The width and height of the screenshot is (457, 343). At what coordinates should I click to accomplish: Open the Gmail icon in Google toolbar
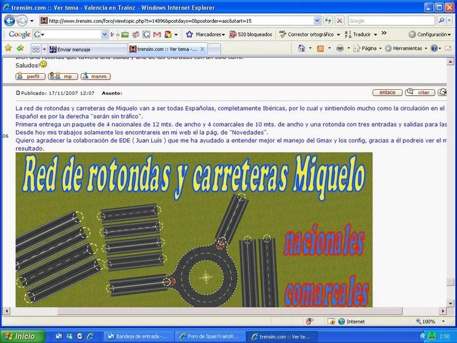(157, 34)
